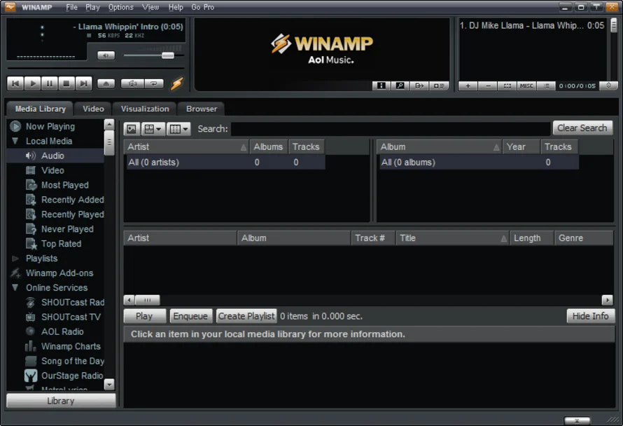Click into the Search input field
This screenshot has width=623, height=426.
point(390,129)
